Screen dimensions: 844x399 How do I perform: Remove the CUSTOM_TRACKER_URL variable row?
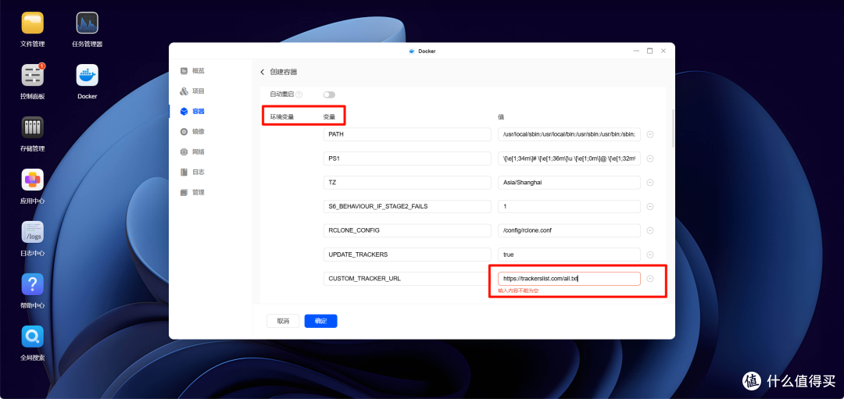tap(649, 279)
